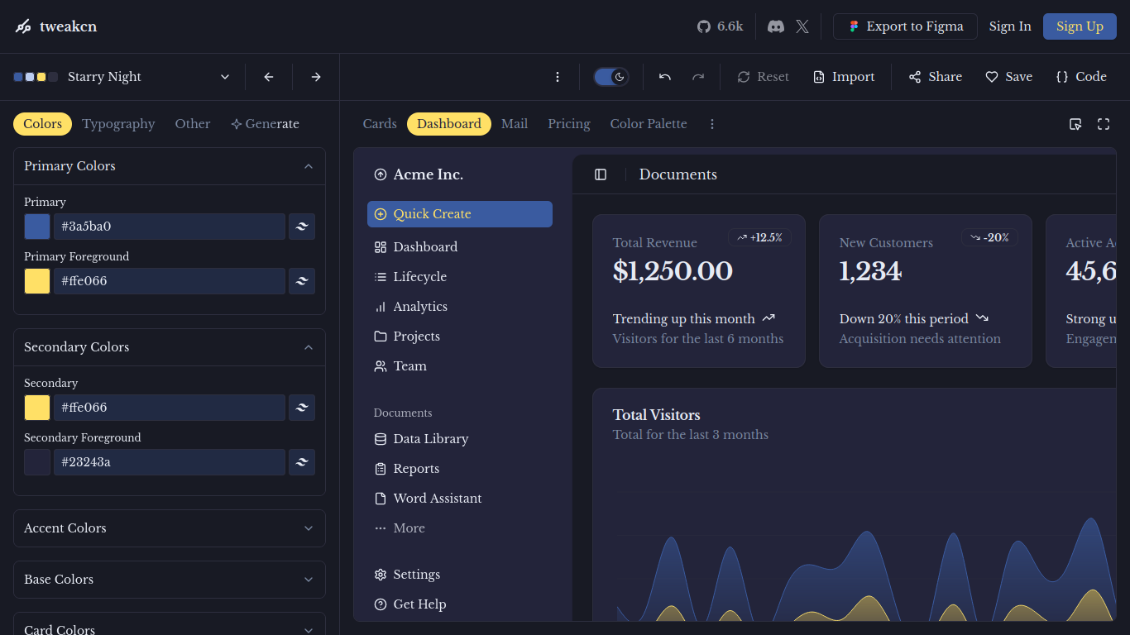Edit the Secondary Foreground hex value #23243a

pos(170,462)
